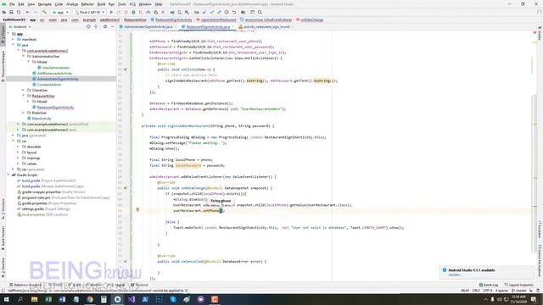Expand the manifests folder
The image size is (543, 305).
[x=14, y=40]
